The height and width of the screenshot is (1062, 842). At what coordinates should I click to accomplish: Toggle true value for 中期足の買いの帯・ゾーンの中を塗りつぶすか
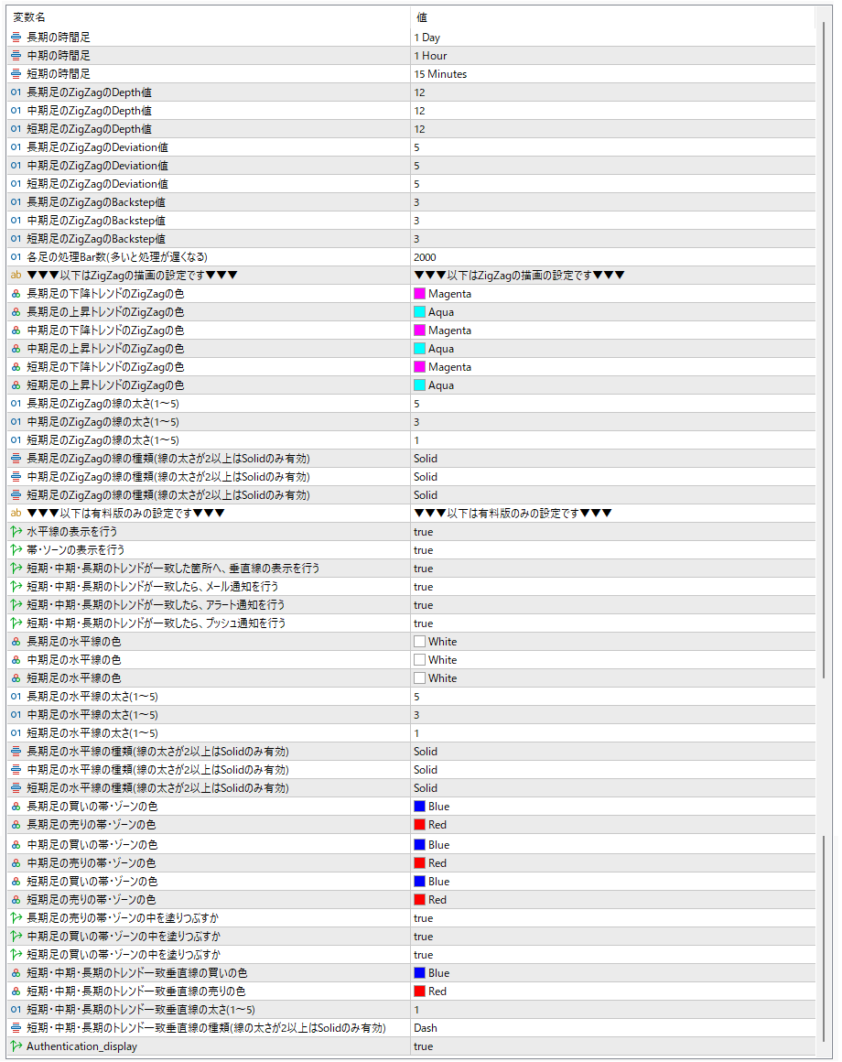point(423,936)
